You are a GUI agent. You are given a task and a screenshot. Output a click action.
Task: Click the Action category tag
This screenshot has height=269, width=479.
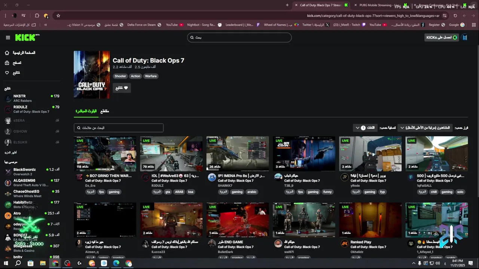pos(135,76)
